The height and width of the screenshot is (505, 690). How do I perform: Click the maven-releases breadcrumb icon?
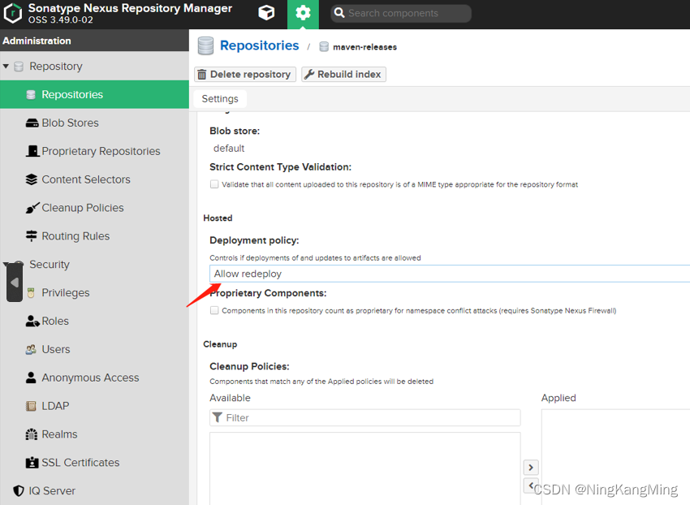[324, 46]
